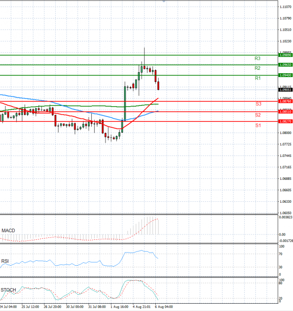Click the MACD 0.003823 scale value
The image size is (293, 311).
(286, 217)
